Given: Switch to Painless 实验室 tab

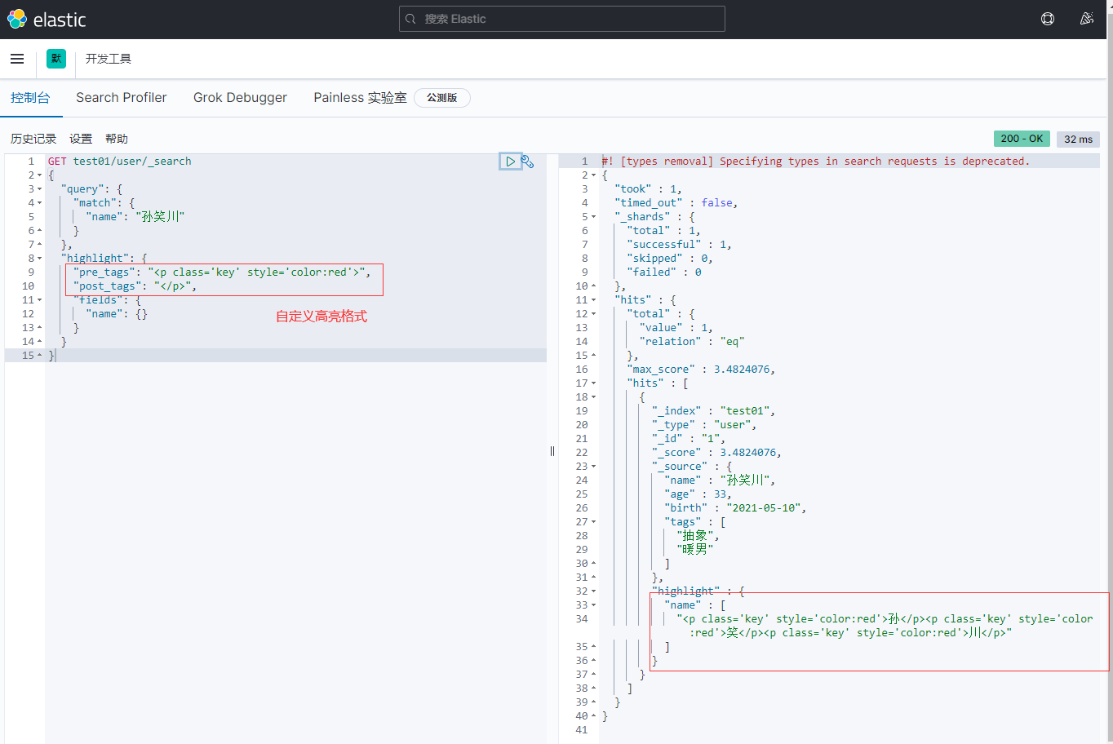Looking at the screenshot, I should point(360,98).
